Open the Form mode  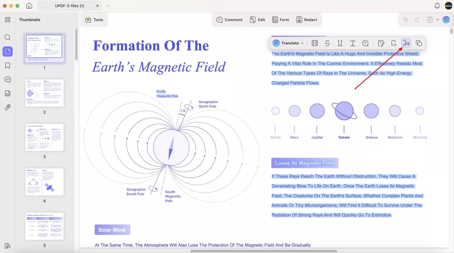281,20
